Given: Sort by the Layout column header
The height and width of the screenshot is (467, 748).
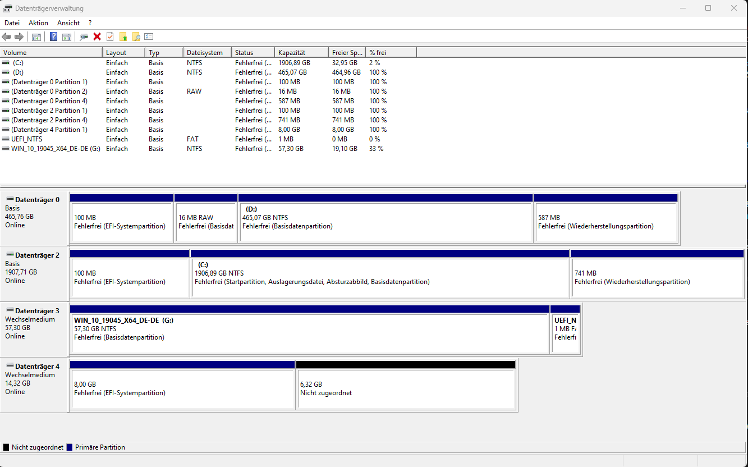Looking at the screenshot, I should tap(124, 52).
